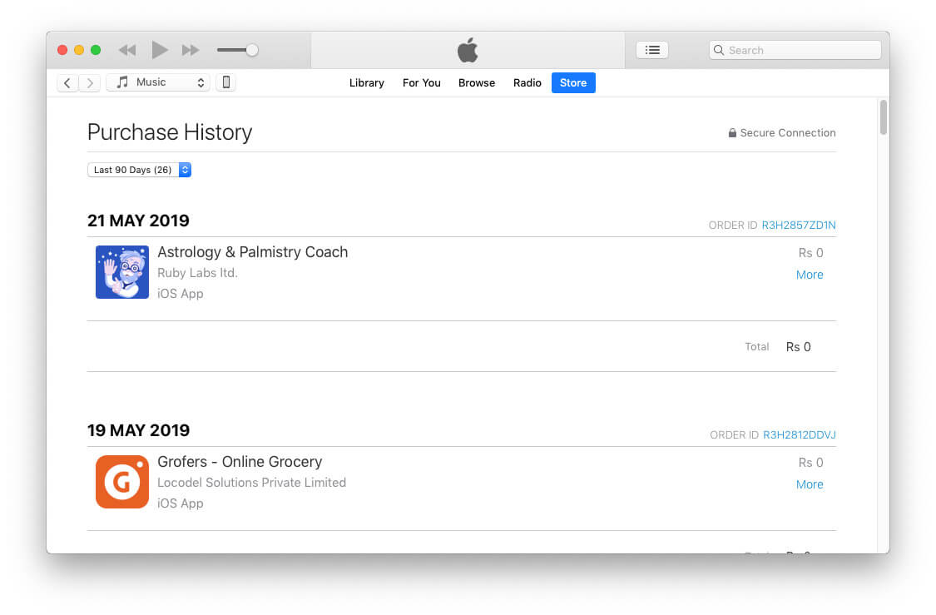Click Locodel Solutions Private Limited text

(x=252, y=483)
